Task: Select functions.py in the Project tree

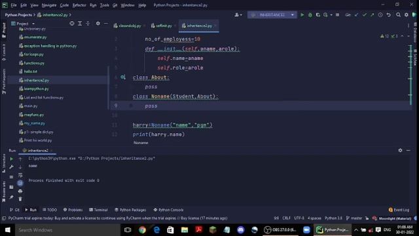Action: pyautogui.click(x=34, y=63)
